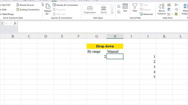Viewport: 188px width, 105px height.
Task: Toggle the Filter funnel
Action: tap(135, 8)
